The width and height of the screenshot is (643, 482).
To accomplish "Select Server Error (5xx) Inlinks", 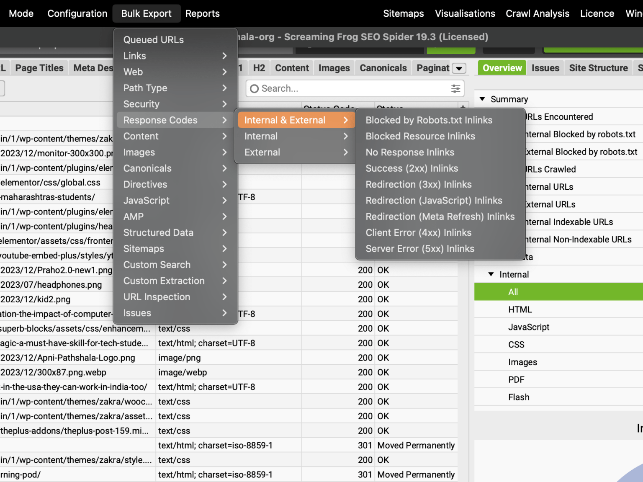I will tap(440, 249).
